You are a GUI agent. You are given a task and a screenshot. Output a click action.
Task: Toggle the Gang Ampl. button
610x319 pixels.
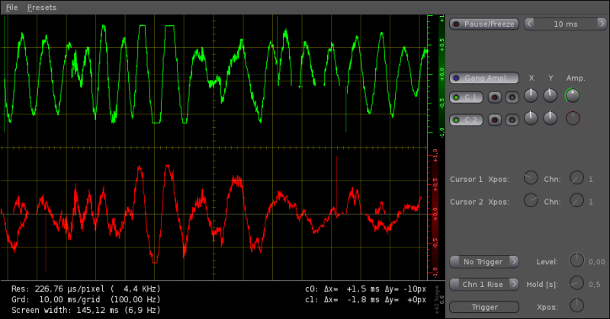(x=484, y=78)
